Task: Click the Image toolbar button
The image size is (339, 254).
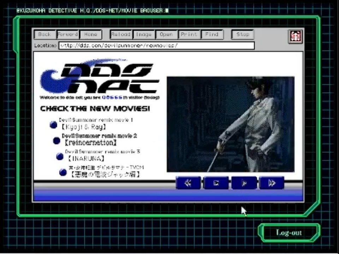Action: coord(144,35)
